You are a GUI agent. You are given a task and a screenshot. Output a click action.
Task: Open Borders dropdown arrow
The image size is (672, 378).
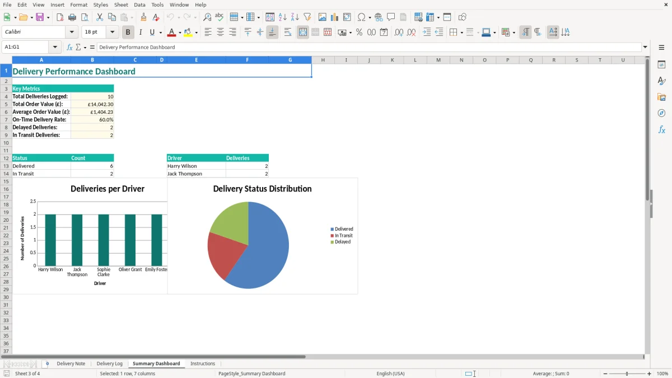pyautogui.click(x=461, y=32)
